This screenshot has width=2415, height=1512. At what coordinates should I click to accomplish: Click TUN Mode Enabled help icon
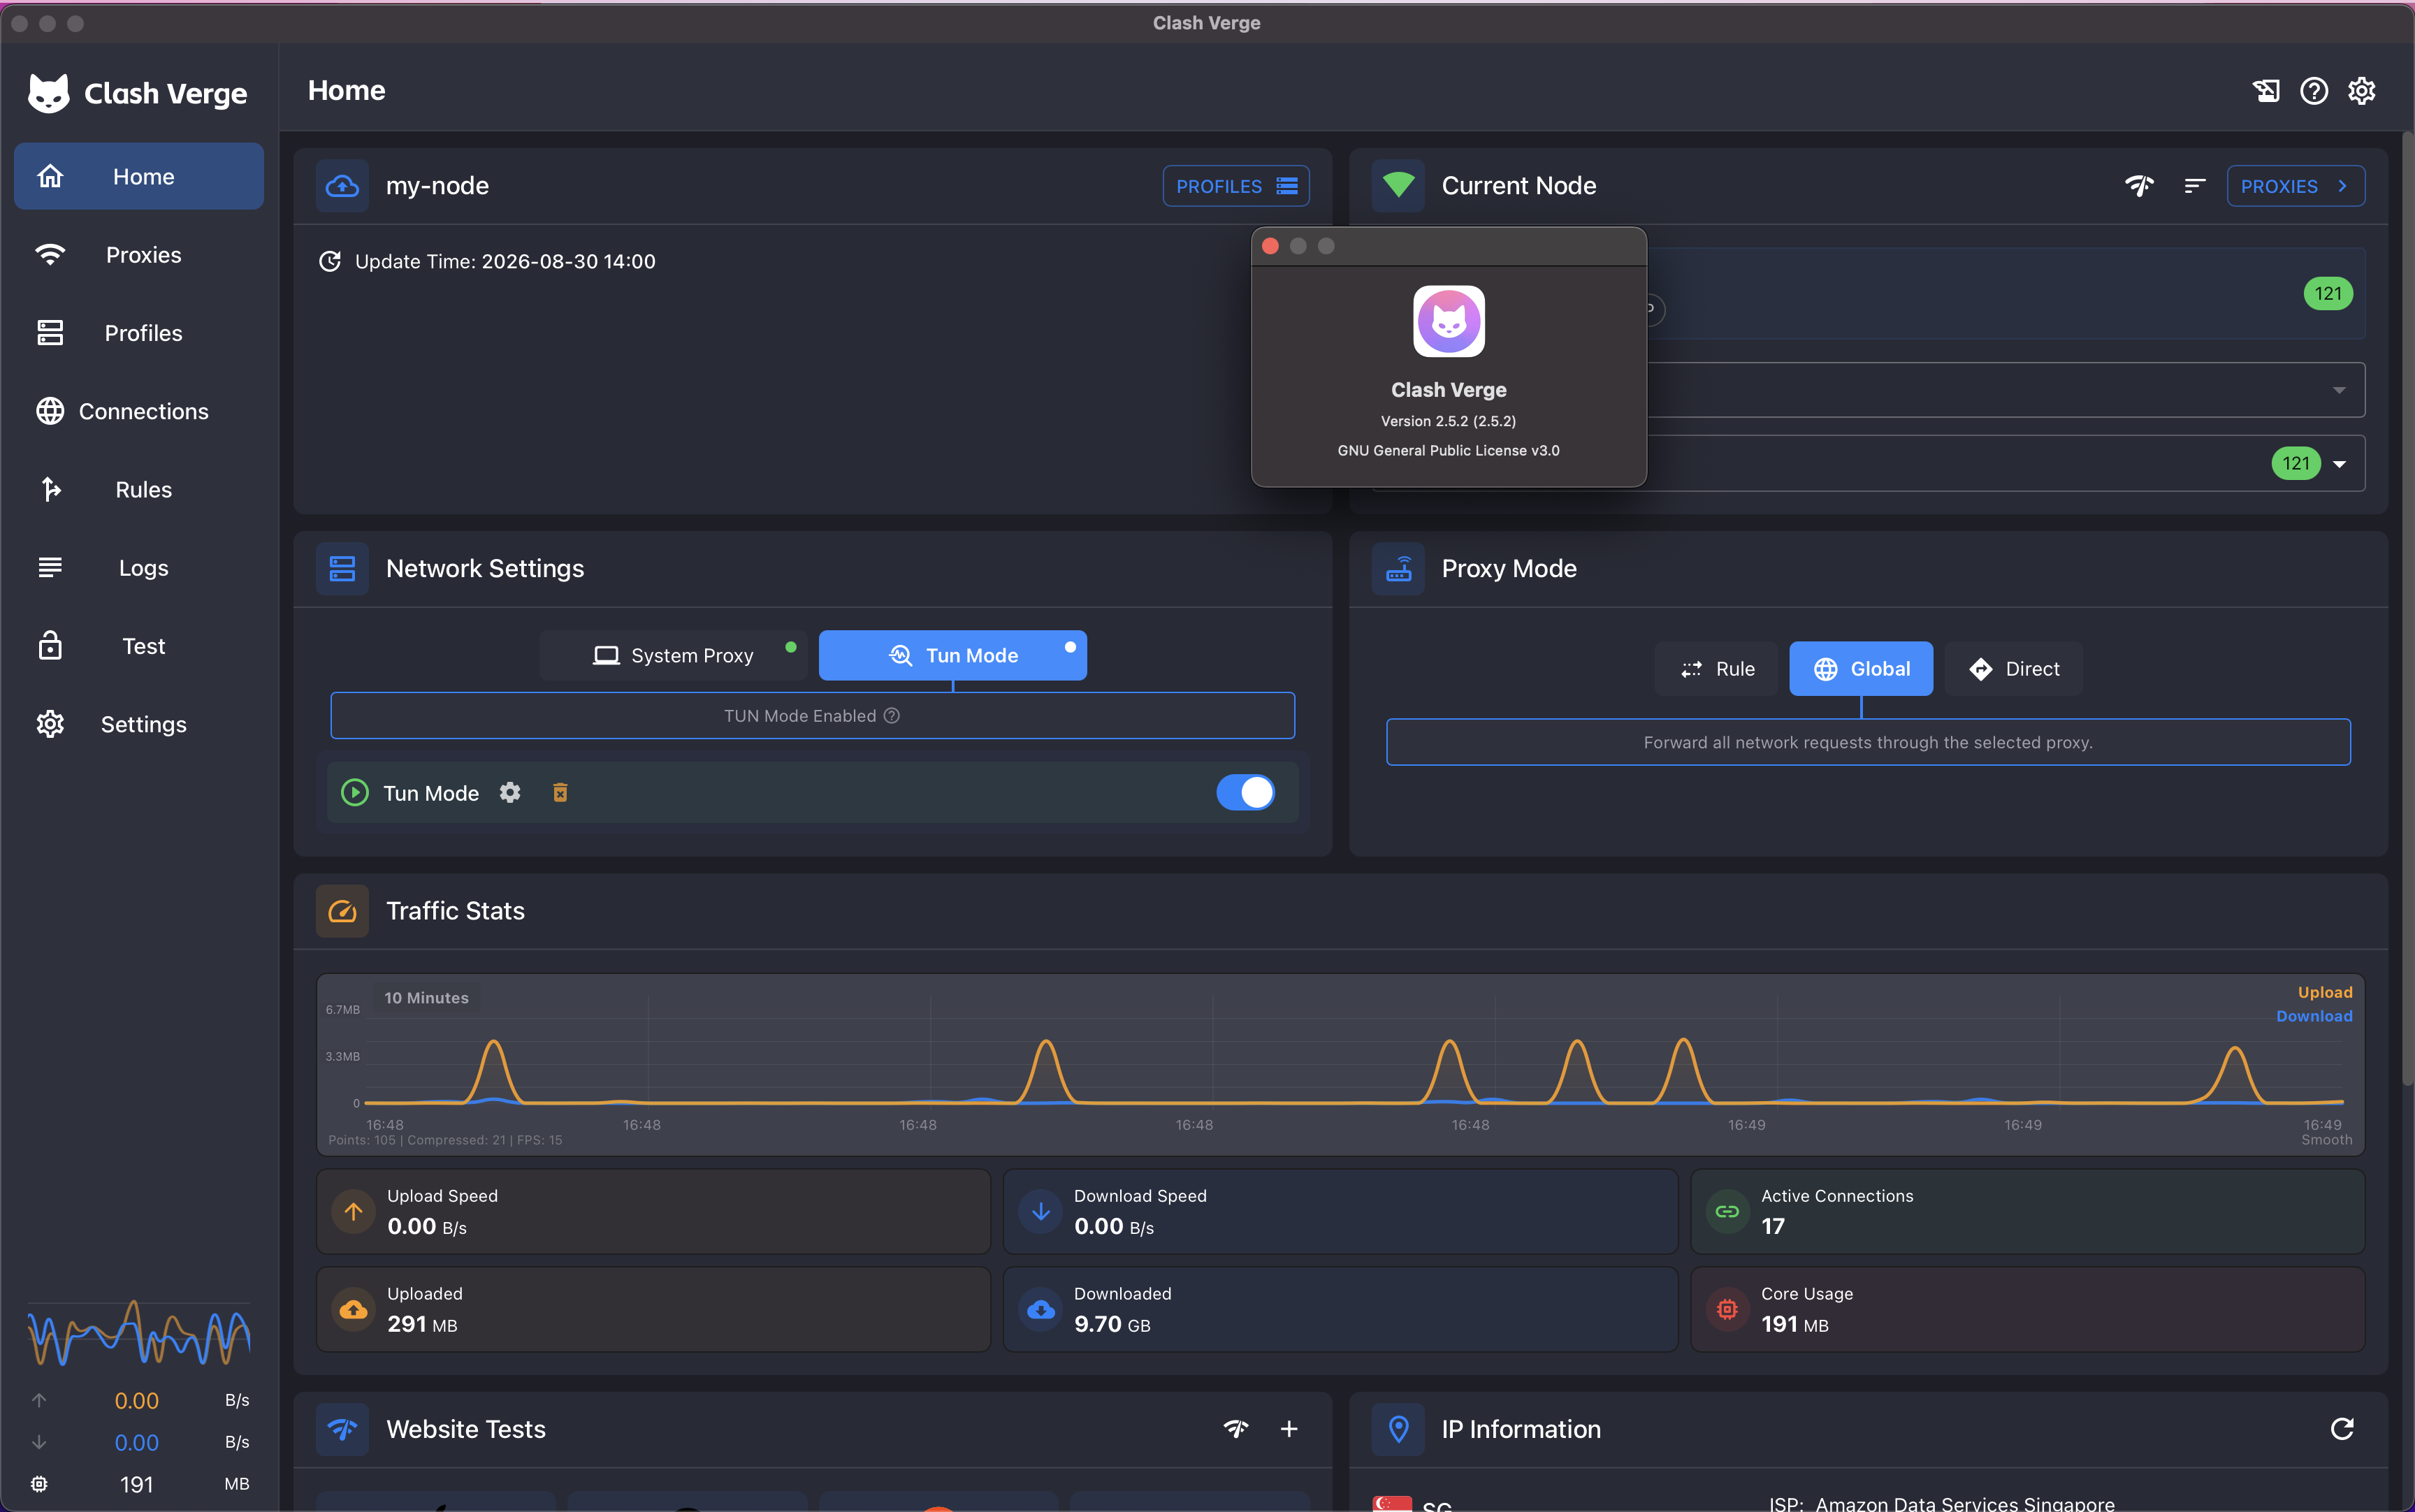pyautogui.click(x=892, y=716)
